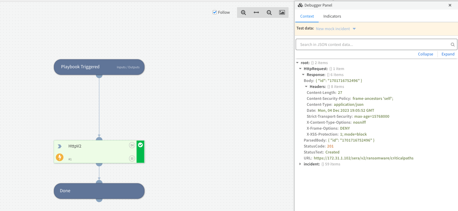
Task: Uncheck the Follow checkbox
Action: click(215, 12)
